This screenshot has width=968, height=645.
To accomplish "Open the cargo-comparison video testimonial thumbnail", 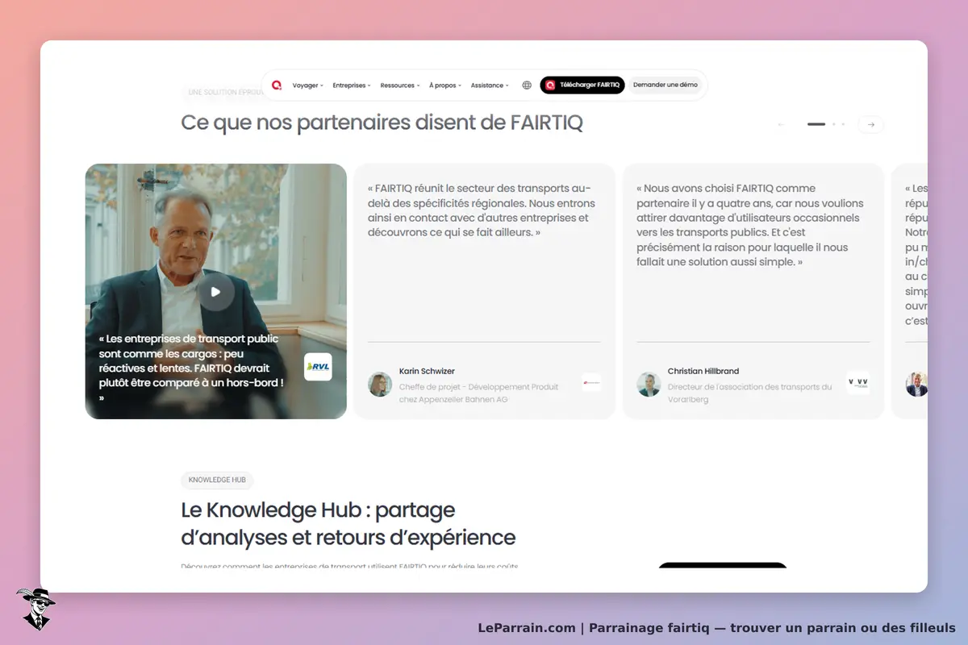I will tap(216, 291).
